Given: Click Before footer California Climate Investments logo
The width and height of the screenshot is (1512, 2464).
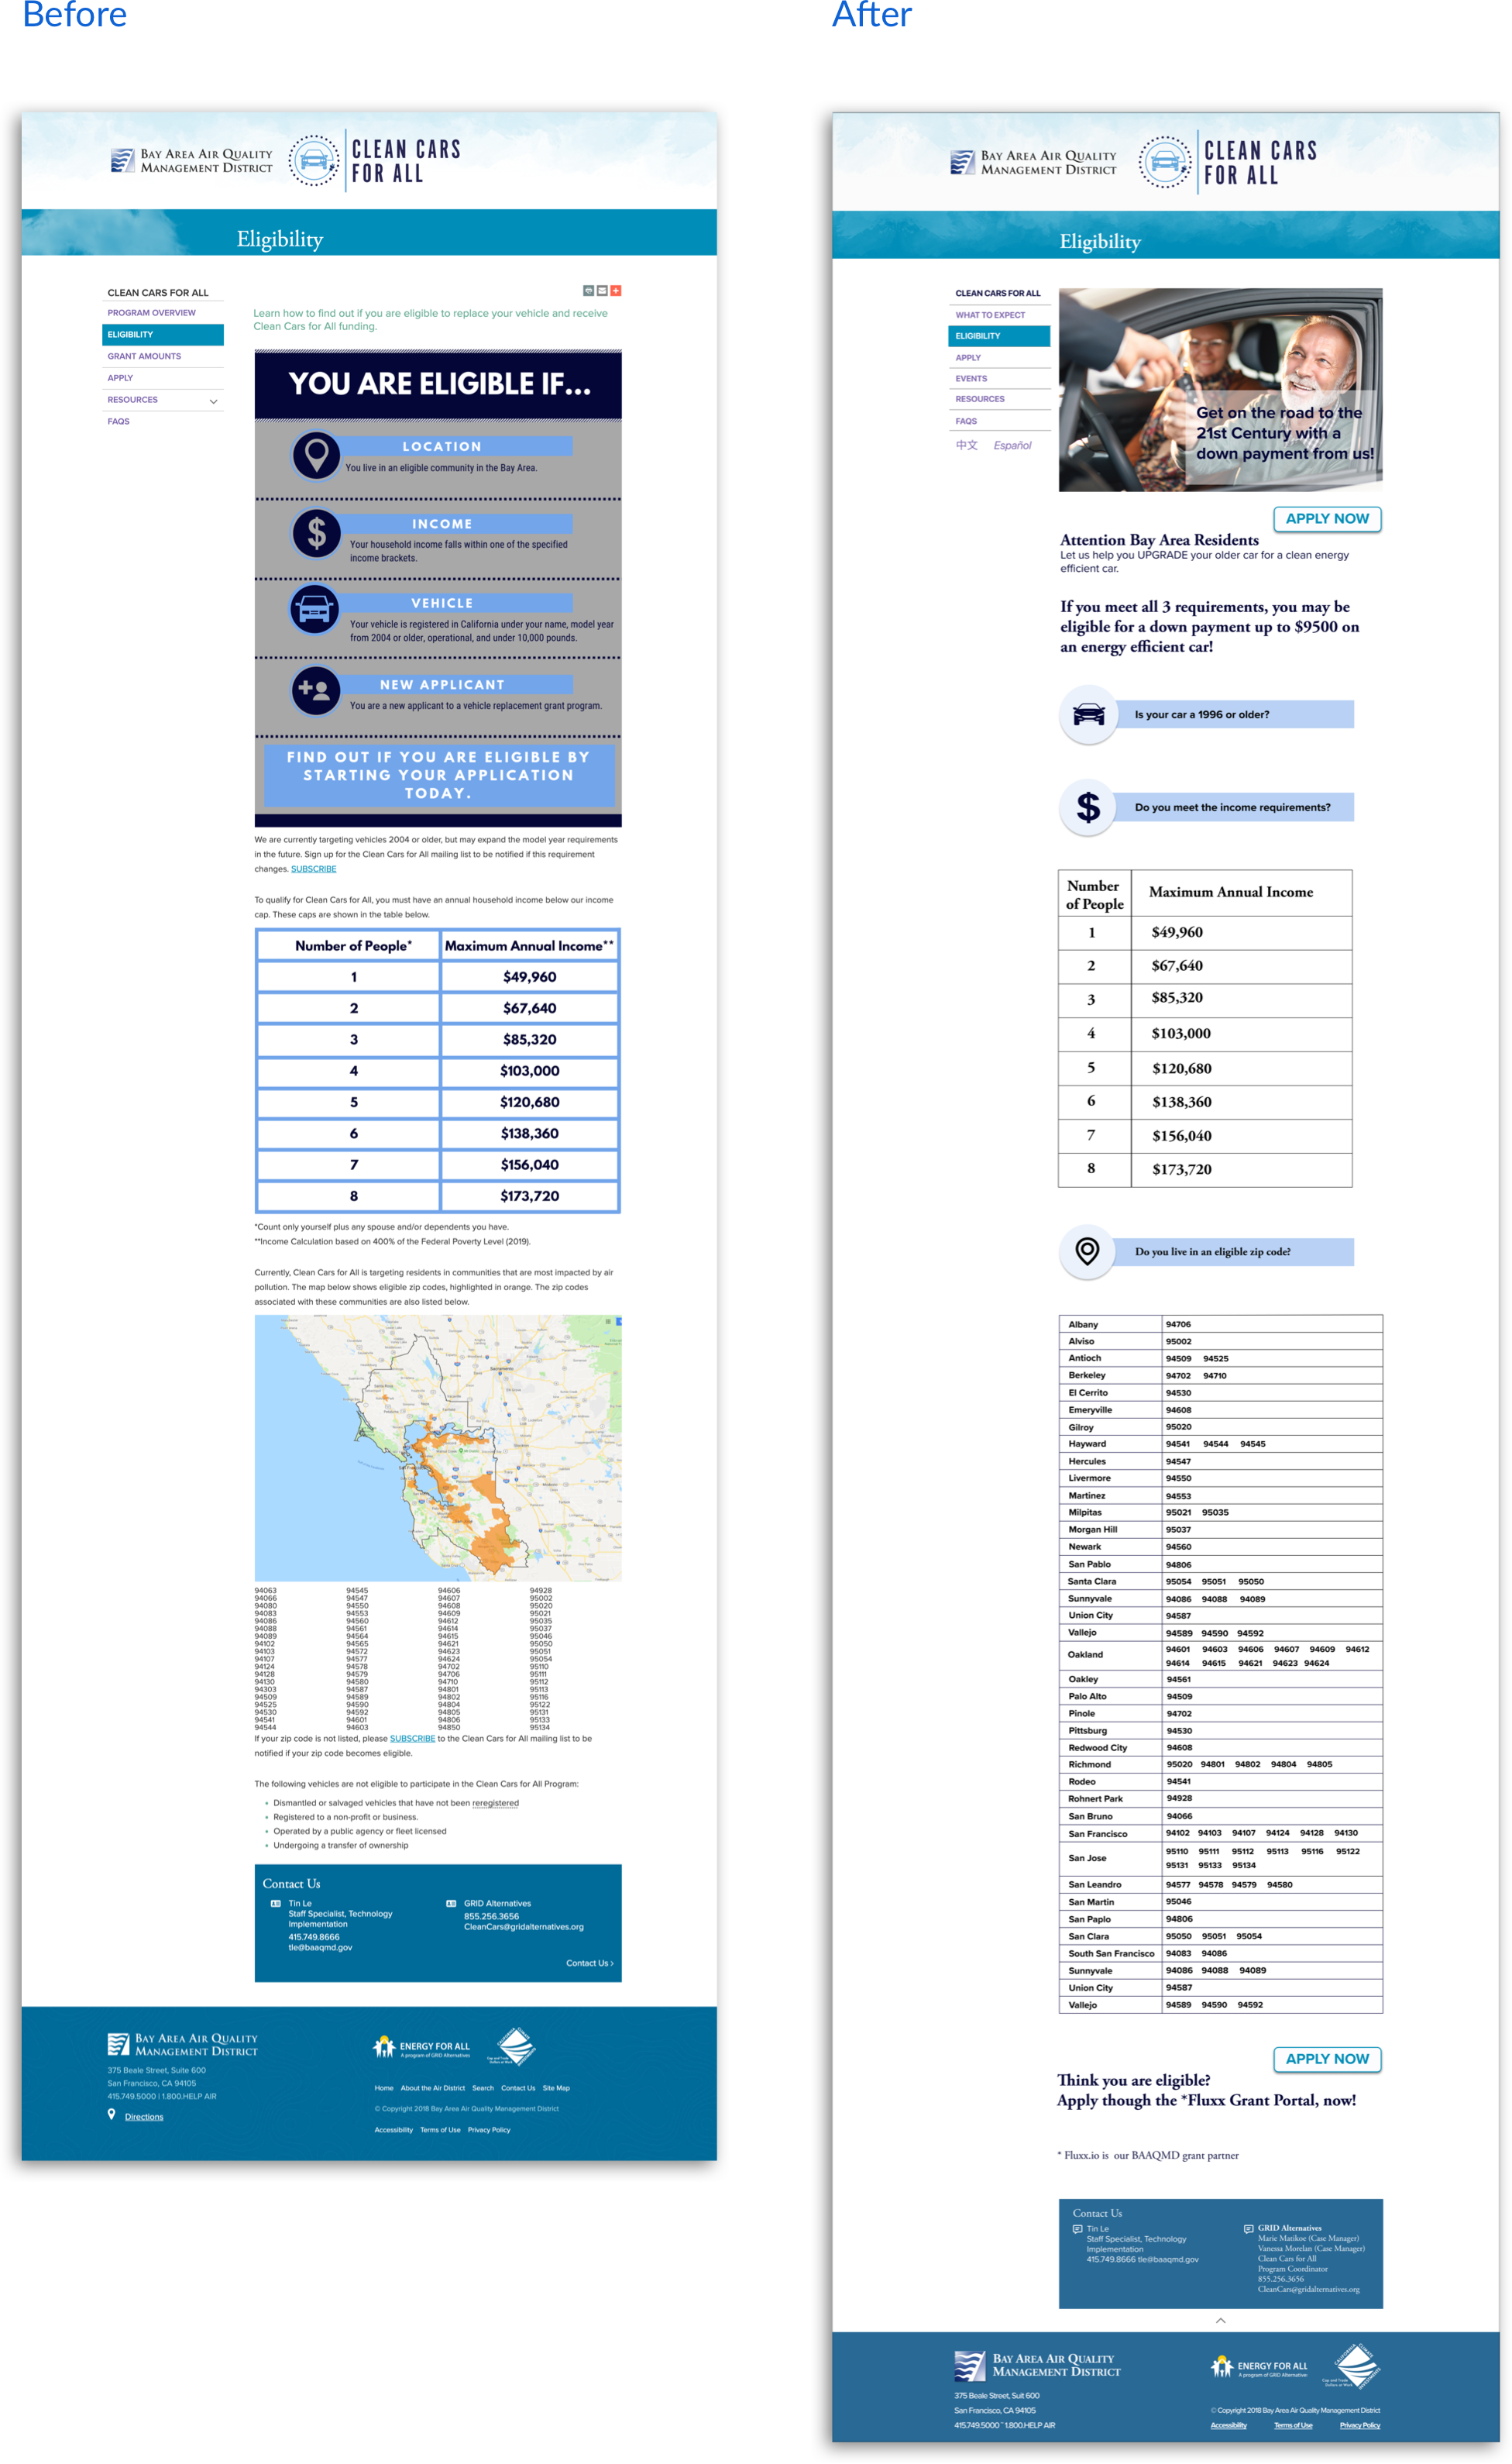Looking at the screenshot, I should click(x=513, y=2047).
